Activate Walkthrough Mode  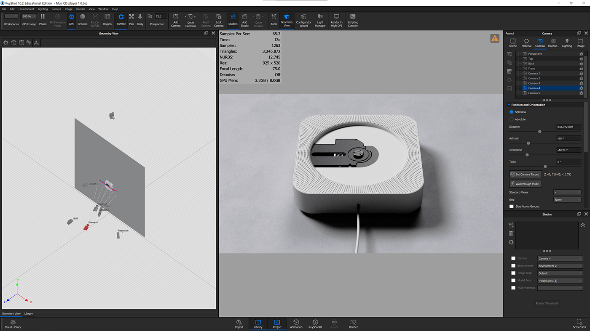pyautogui.click(x=525, y=183)
